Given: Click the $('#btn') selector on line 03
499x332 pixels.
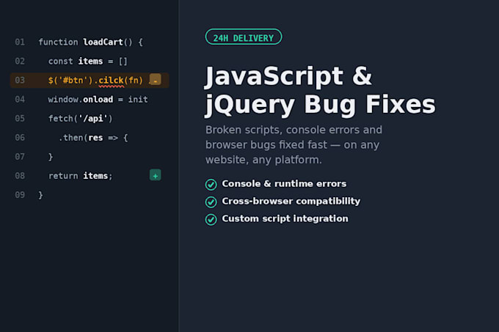Looking at the screenshot, I should coord(70,81).
